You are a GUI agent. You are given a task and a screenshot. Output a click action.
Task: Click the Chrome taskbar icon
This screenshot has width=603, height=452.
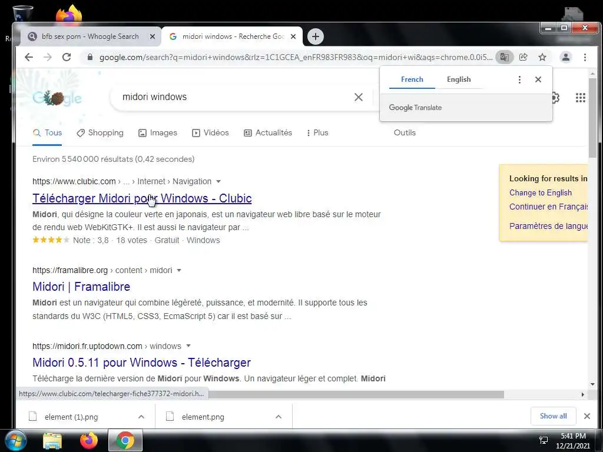pyautogui.click(x=125, y=440)
